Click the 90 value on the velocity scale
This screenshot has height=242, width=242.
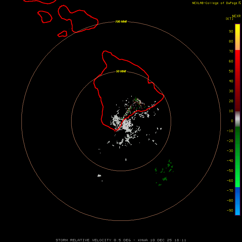click(231, 31)
